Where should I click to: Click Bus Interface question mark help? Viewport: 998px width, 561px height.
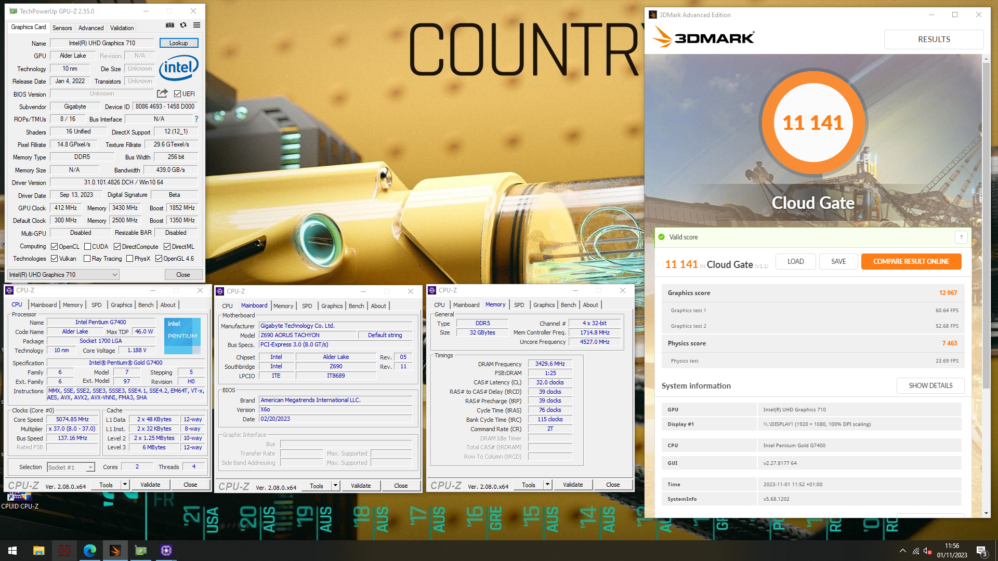point(196,119)
